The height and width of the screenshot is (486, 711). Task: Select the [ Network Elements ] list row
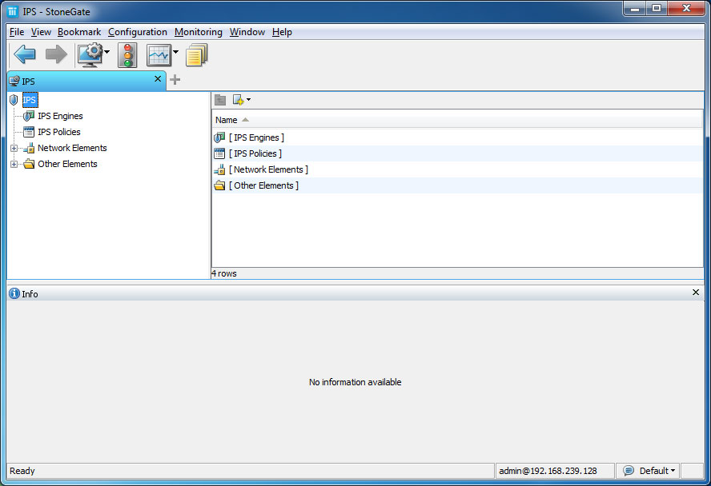pyautogui.click(x=457, y=169)
